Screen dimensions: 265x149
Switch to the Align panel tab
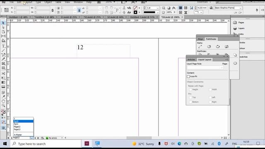pos(200,39)
